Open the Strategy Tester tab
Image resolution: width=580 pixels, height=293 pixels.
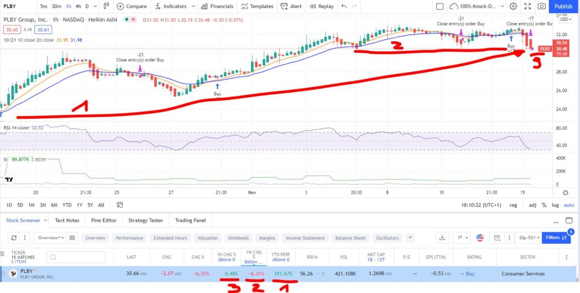click(146, 220)
